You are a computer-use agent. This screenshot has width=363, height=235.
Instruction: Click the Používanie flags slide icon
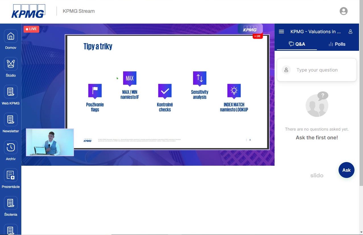tap(95, 91)
